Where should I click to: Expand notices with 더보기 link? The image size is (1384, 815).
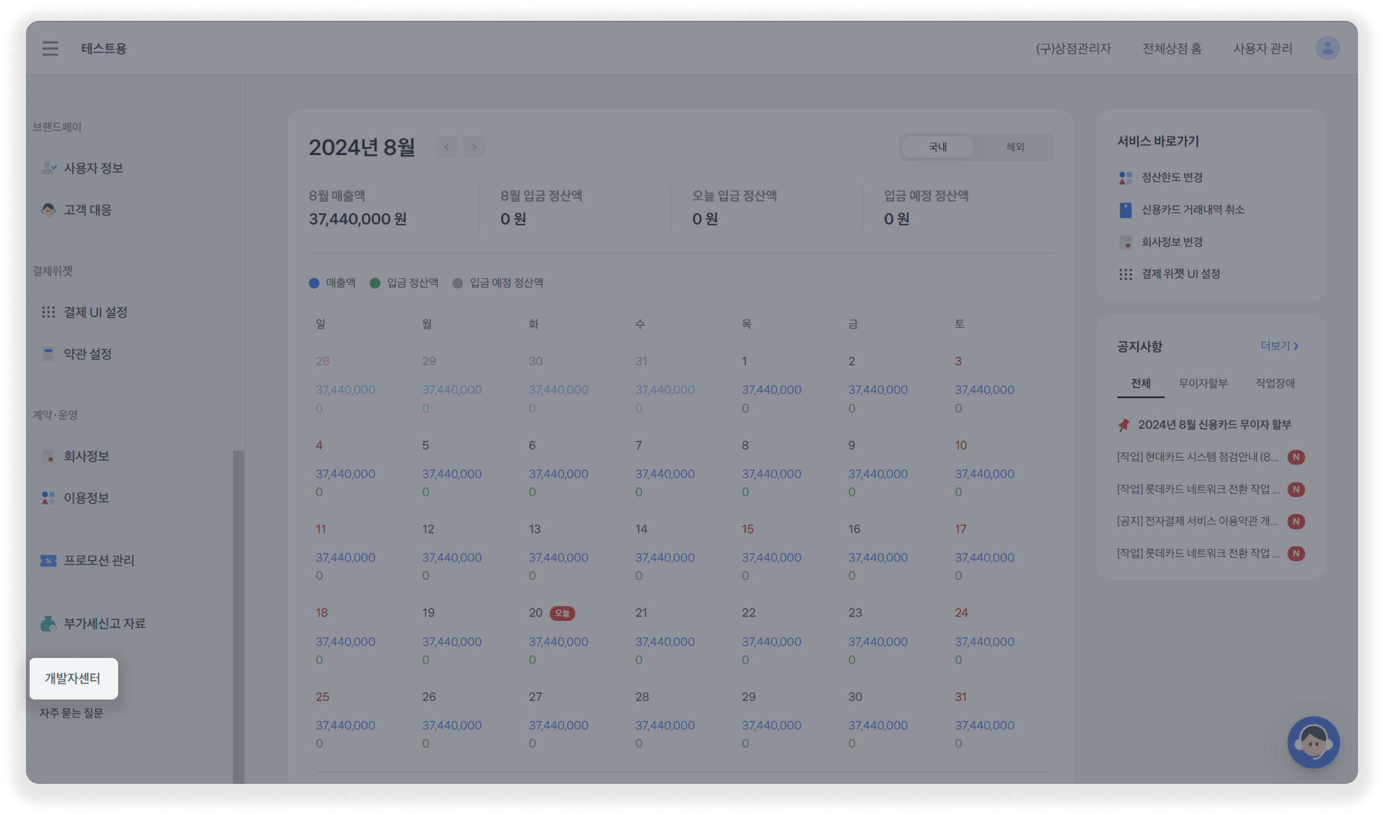point(1279,346)
